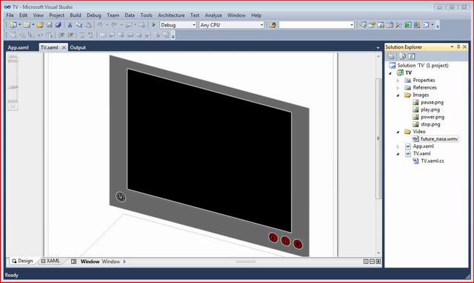Click the Save toolbar icon
The image size is (474, 283).
[x=50, y=25]
